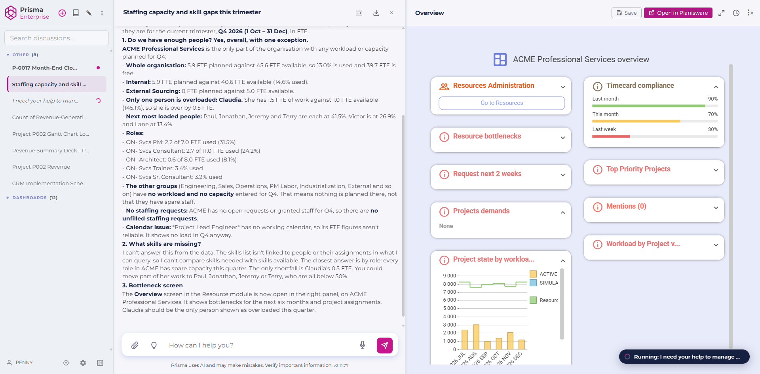Image resolution: width=760 pixels, height=374 pixels.
Task: Open the Project P002 Gantt Chart discussion
Action: coord(57,134)
